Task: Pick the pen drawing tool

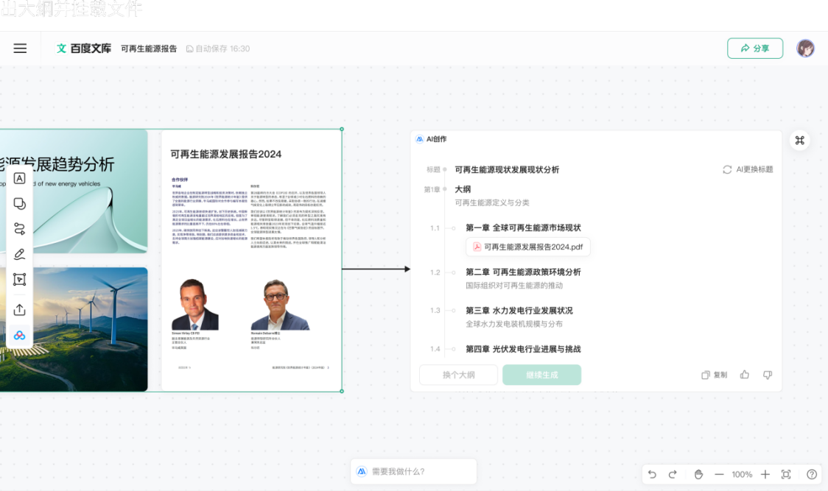Action: pyautogui.click(x=20, y=255)
